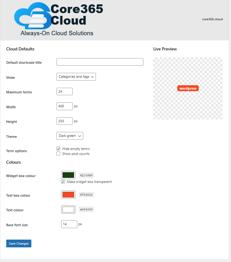Click the wordpress tag in Live Preview
This screenshot has height=262, width=231.
[188, 88]
